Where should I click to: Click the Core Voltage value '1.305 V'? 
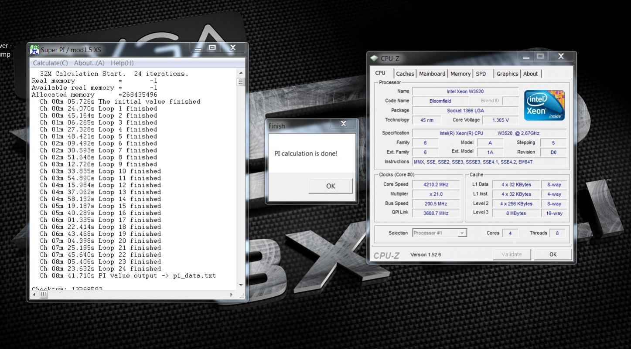tap(500, 120)
